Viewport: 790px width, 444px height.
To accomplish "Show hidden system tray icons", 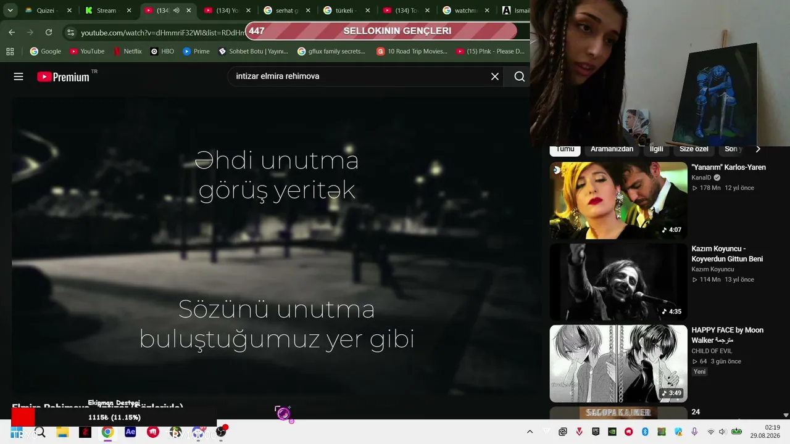I will tap(530, 432).
